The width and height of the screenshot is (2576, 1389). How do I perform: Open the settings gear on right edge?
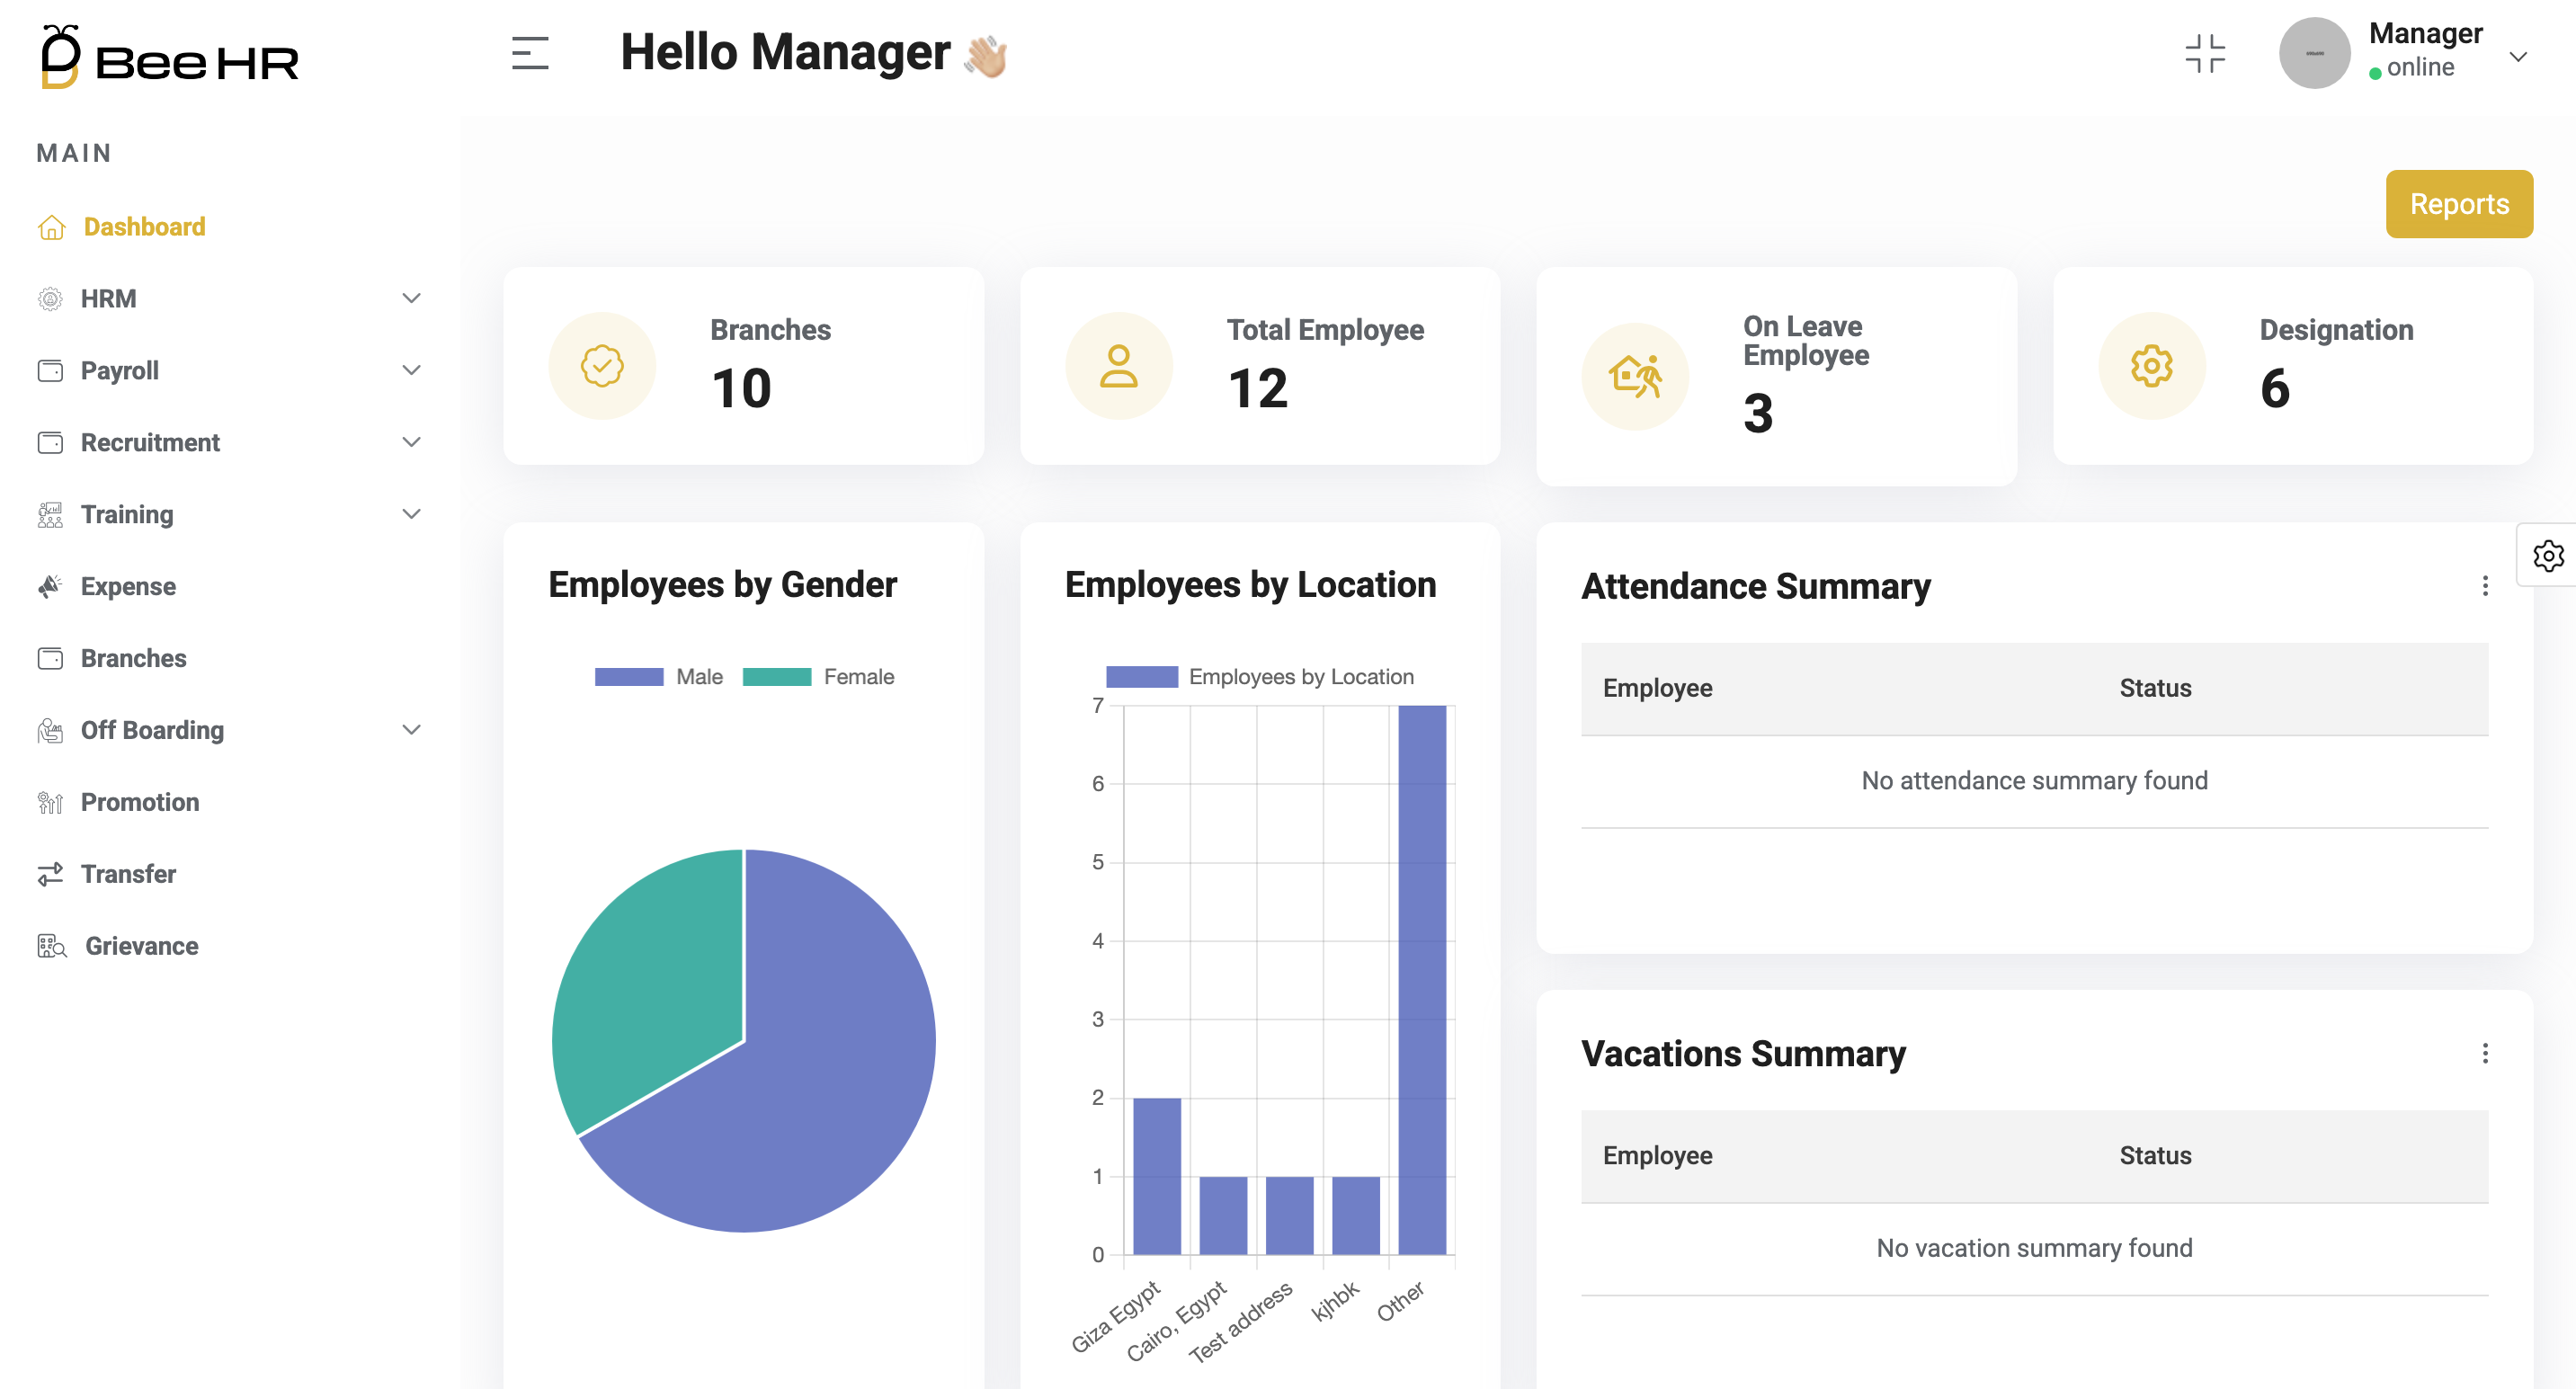pyautogui.click(x=2549, y=556)
